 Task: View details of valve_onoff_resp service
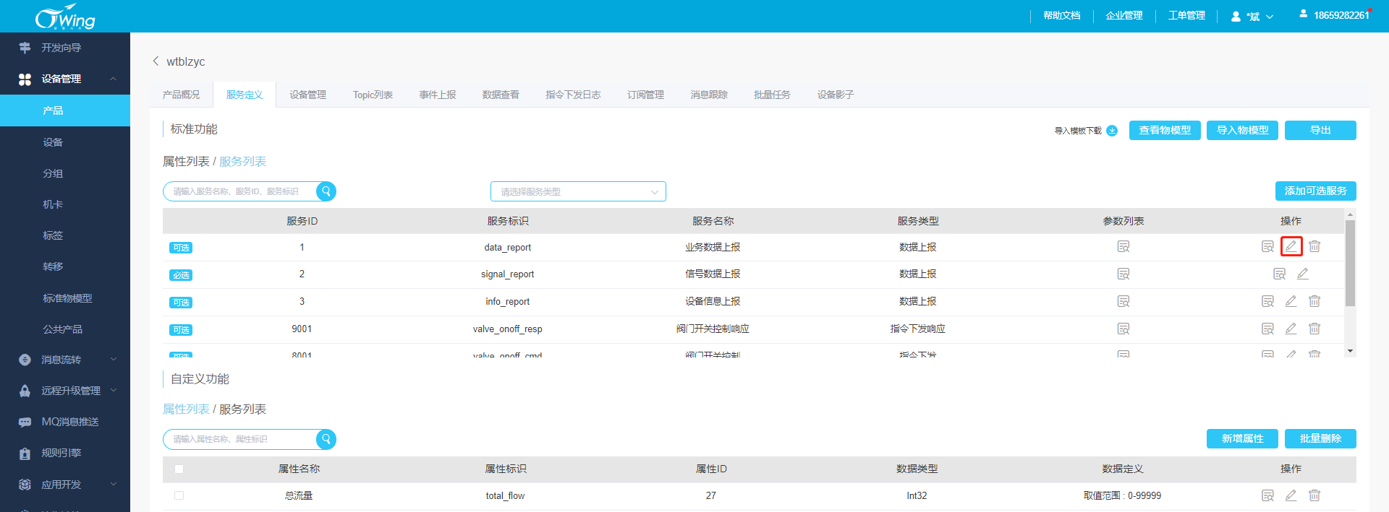1267,329
